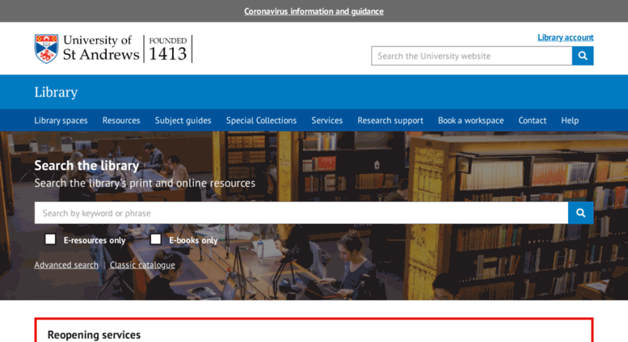Click the 'Search the library' heading text
This screenshot has height=342, width=628.
pyautogui.click(x=86, y=166)
